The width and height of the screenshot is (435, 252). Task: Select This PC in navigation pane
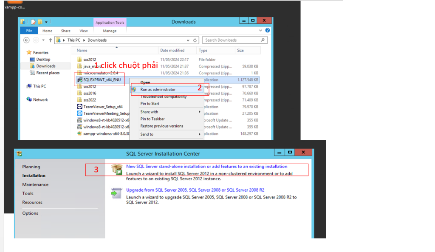40,86
